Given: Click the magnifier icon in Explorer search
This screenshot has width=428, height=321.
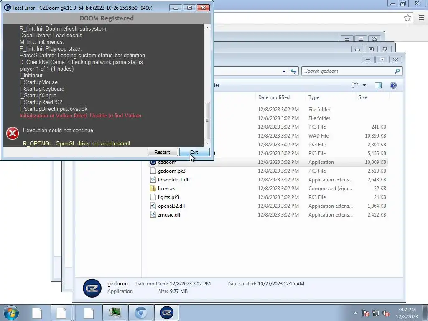Looking at the screenshot, I should click(x=397, y=71).
